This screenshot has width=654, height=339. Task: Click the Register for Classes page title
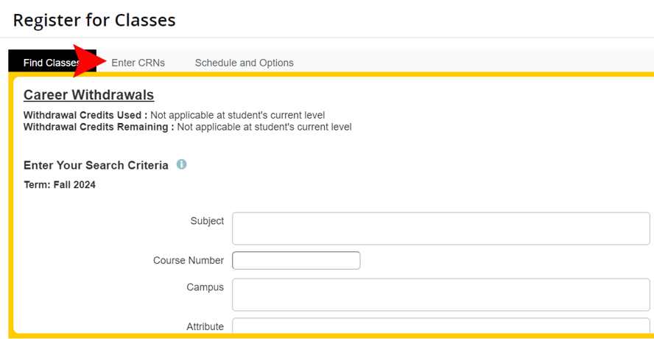[x=94, y=20]
